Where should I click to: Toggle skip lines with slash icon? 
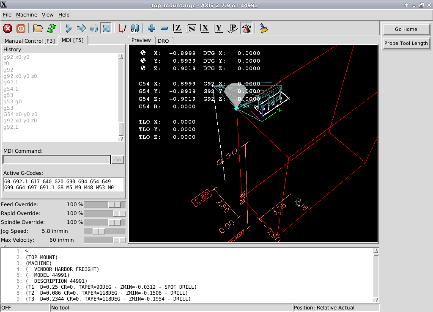tap(122, 28)
